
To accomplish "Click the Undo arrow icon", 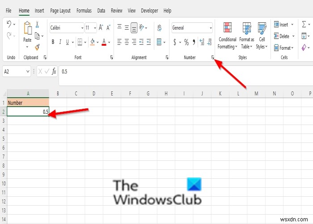I will point(9,24).
